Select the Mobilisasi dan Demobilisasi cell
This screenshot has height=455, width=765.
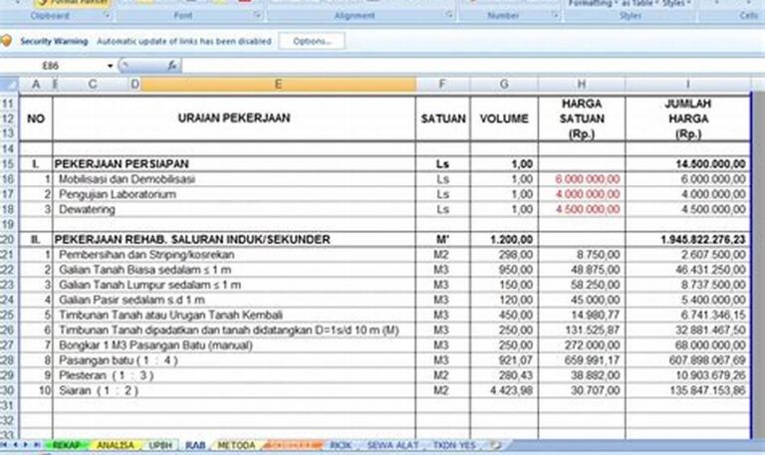[234, 179]
